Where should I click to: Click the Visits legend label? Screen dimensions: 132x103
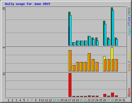coord(129,56)
